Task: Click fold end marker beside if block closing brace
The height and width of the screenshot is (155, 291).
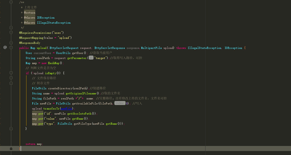Action: coord(11,128)
